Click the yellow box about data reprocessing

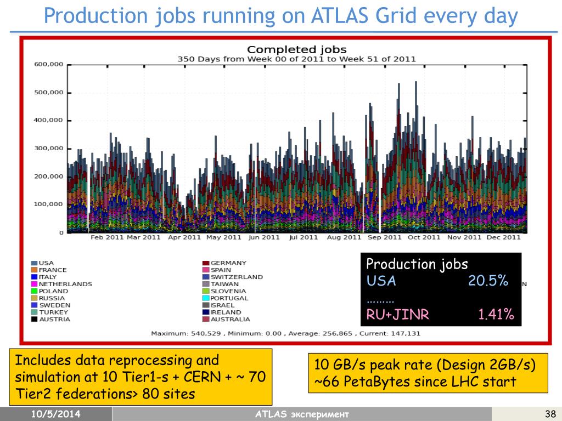[x=140, y=377]
